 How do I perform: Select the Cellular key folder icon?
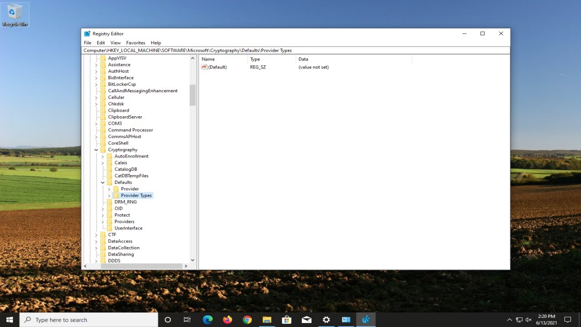pyautogui.click(x=103, y=97)
